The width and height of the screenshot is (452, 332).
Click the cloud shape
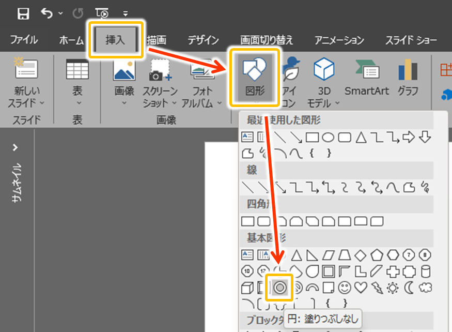click(x=425, y=288)
